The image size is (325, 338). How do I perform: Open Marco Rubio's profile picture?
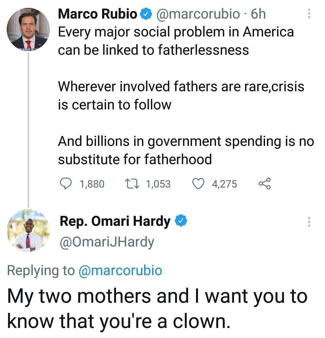tap(28, 28)
